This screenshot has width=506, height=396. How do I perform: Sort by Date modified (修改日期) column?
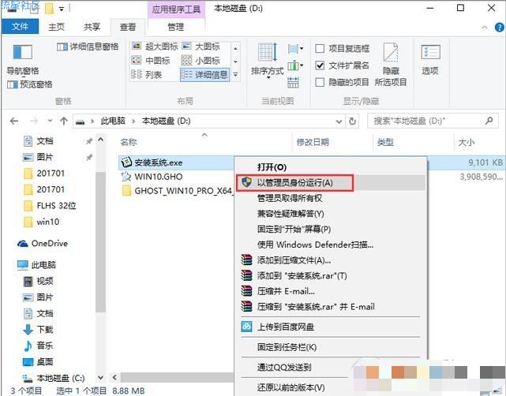tap(313, 142)
